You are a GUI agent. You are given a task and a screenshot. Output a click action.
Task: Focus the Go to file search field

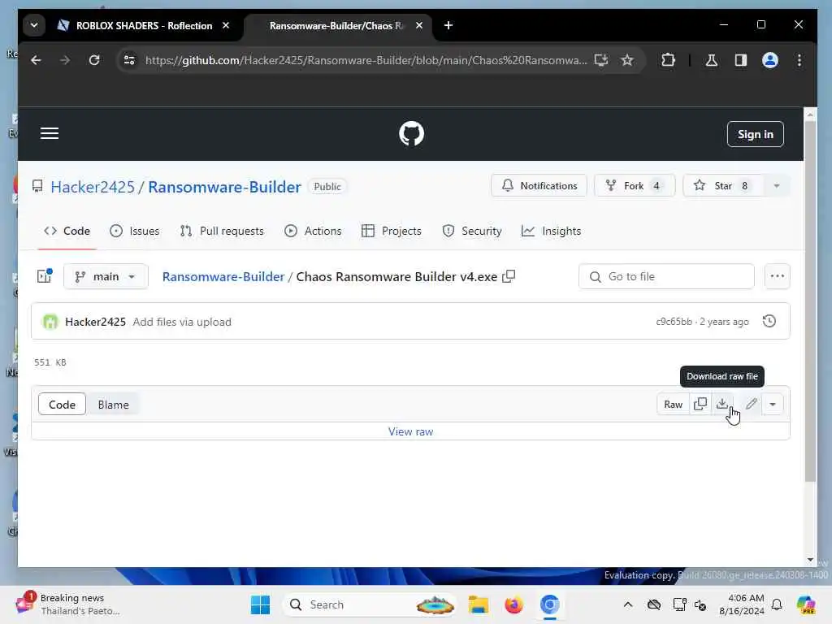click(x=666, y=276)
